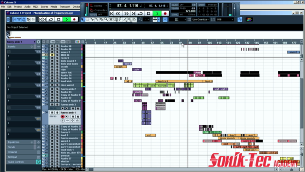This screenshot has width=305, height=172.
Task: Toggle Read automation on funny amb 1
Action: click(x=73, y=117)
